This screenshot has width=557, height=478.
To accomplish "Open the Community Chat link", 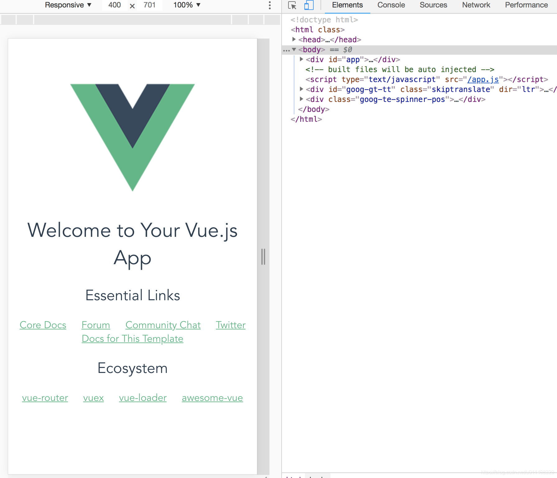I will 163,325.
